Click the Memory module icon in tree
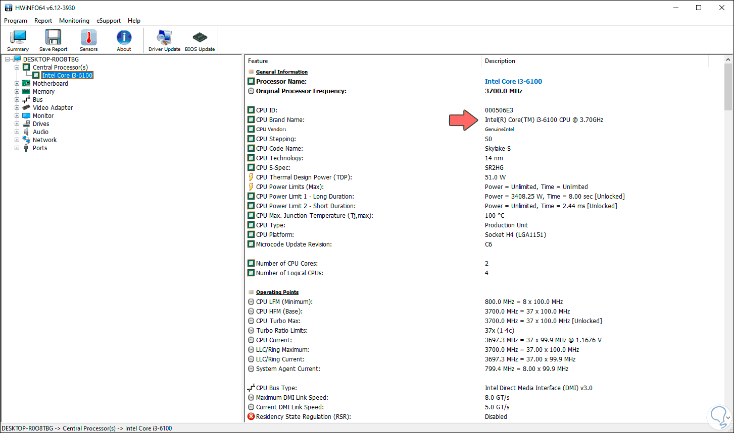This screenshot has width=734, height=433. point(26,92)
